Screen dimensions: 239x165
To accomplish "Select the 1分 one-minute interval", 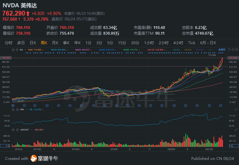I will tap(88, 43).
